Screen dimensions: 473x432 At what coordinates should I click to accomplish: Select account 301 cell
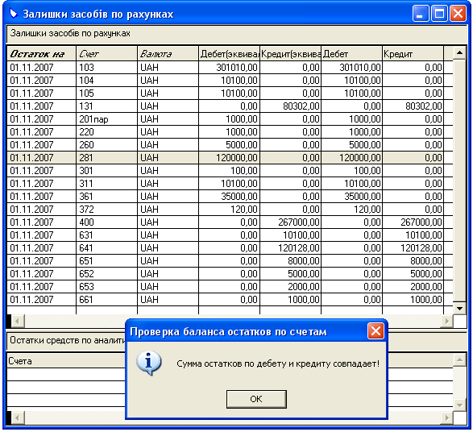pos(107,171)
